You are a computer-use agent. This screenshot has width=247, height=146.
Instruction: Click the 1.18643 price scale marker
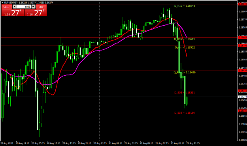point(242,37)
